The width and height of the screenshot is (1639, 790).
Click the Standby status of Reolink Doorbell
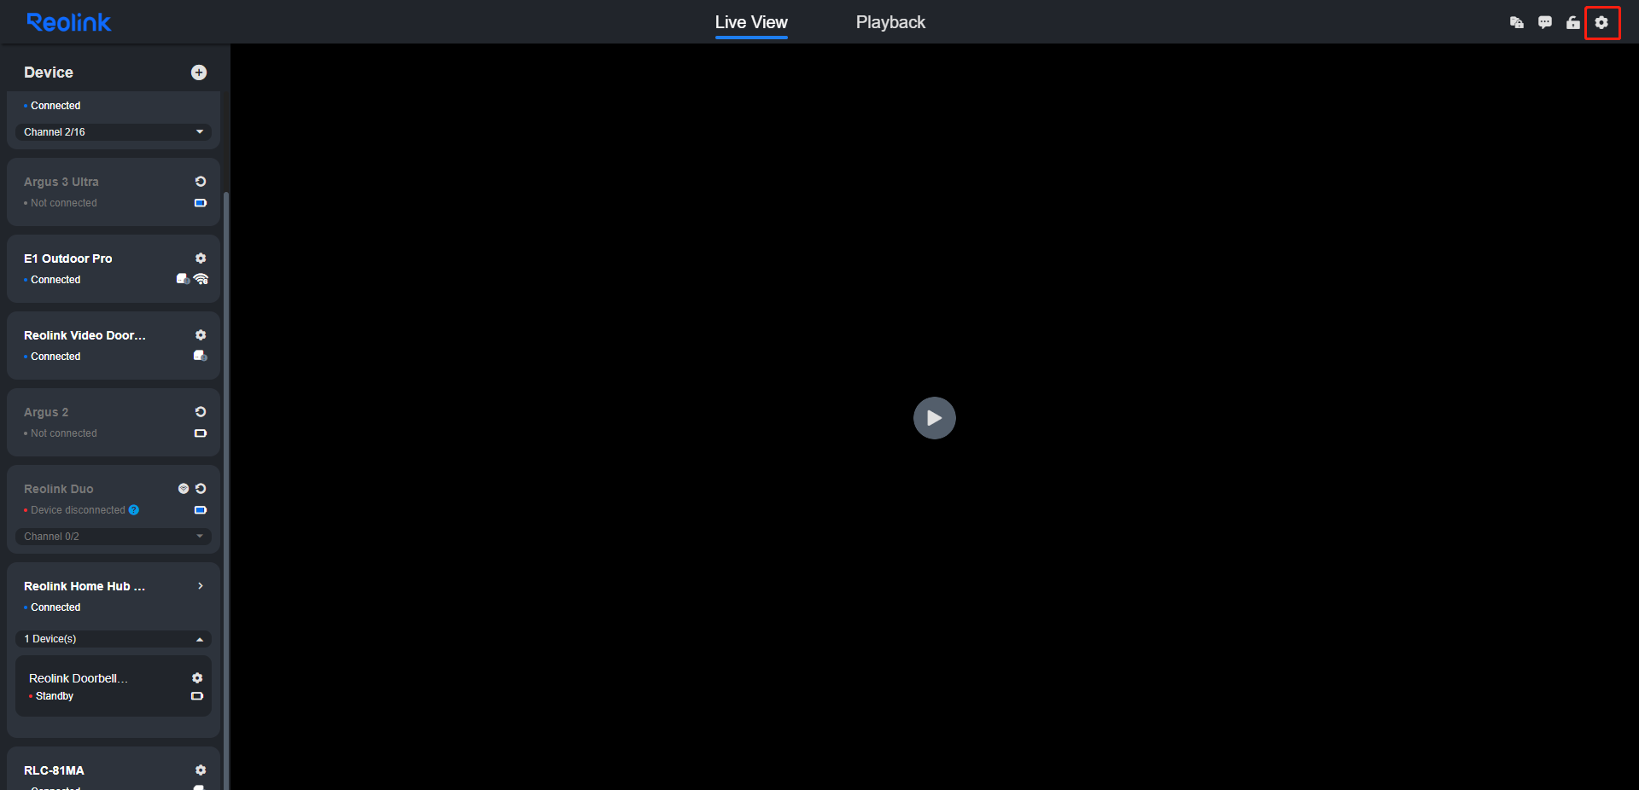pos(55,696)
